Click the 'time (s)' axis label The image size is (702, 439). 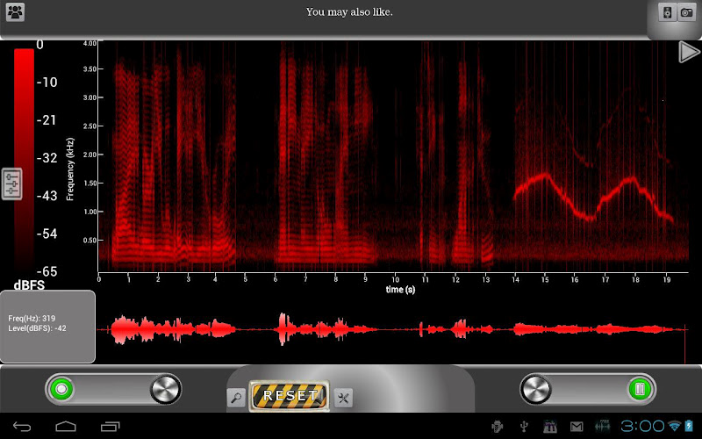point(400,290)
